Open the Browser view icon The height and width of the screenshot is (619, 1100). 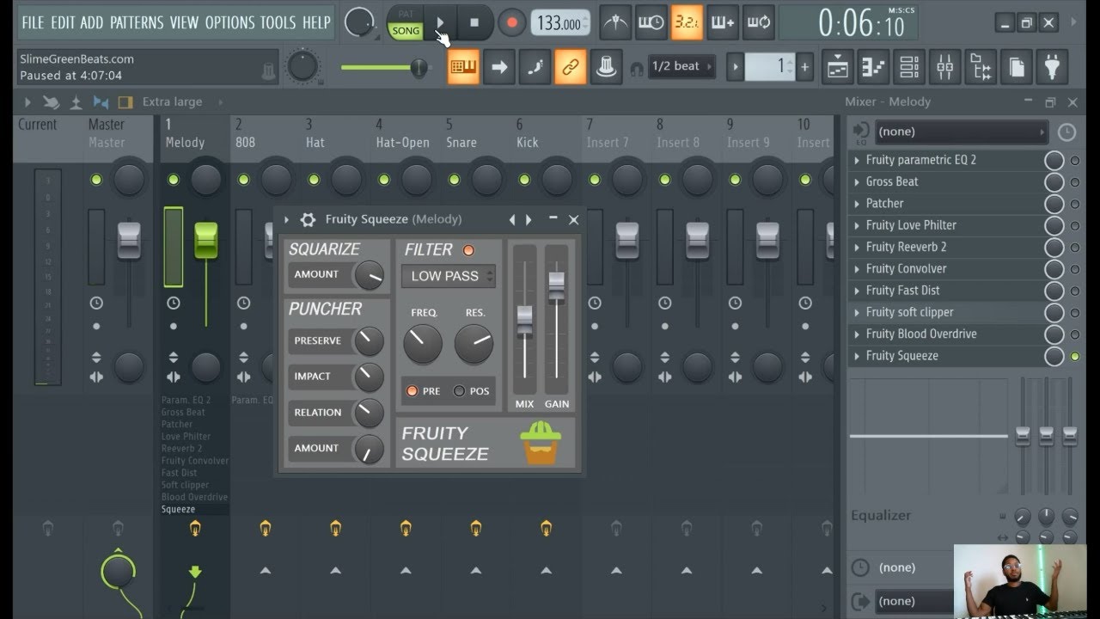click(x=981, y=66)
